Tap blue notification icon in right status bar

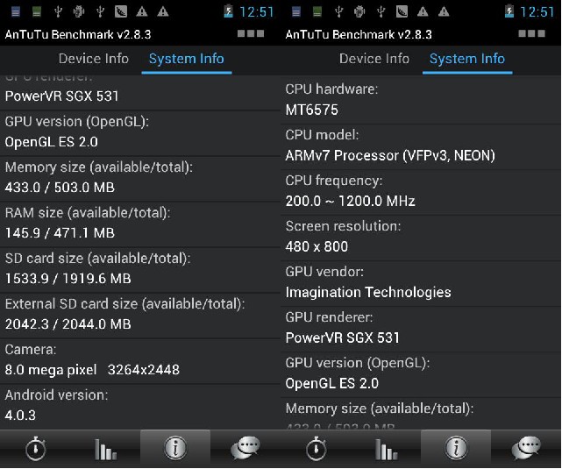(x=296, y=12)
